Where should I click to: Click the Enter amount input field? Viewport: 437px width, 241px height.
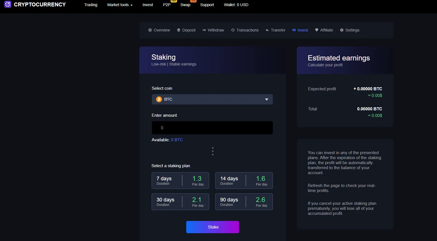[x=212, y=128]
